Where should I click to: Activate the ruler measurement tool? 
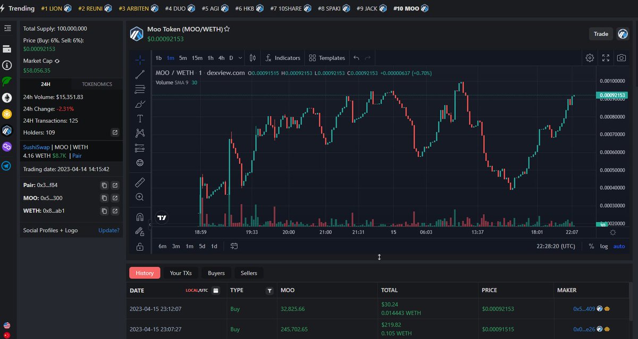click(140, 181)
